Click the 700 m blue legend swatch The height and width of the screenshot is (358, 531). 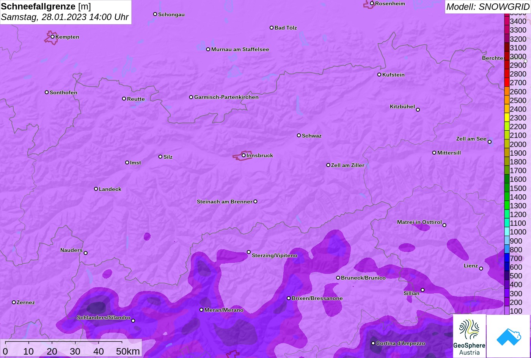507,258
